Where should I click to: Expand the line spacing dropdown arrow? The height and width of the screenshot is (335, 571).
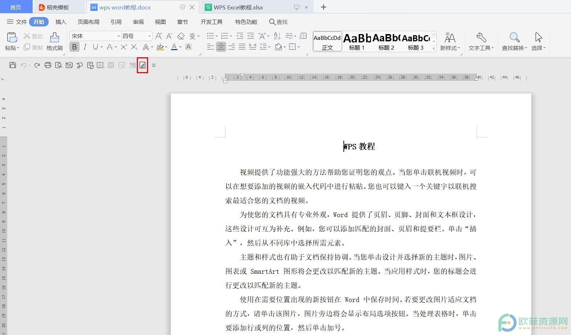pyautogui.click(x=269, y=47)
